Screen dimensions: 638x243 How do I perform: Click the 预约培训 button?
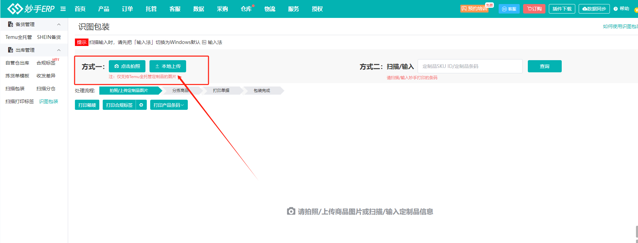coord(474,9)
